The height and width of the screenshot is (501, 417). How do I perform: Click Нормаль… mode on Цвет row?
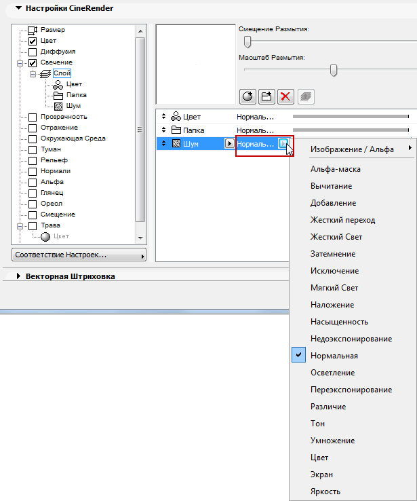pyautogui.click(x=255, y=117)
